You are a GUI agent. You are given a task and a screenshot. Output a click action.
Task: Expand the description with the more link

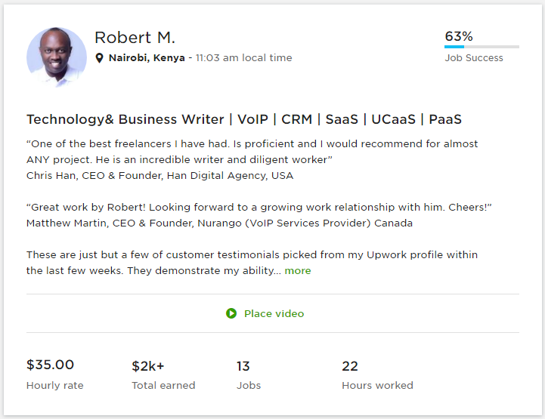point(298,270)
